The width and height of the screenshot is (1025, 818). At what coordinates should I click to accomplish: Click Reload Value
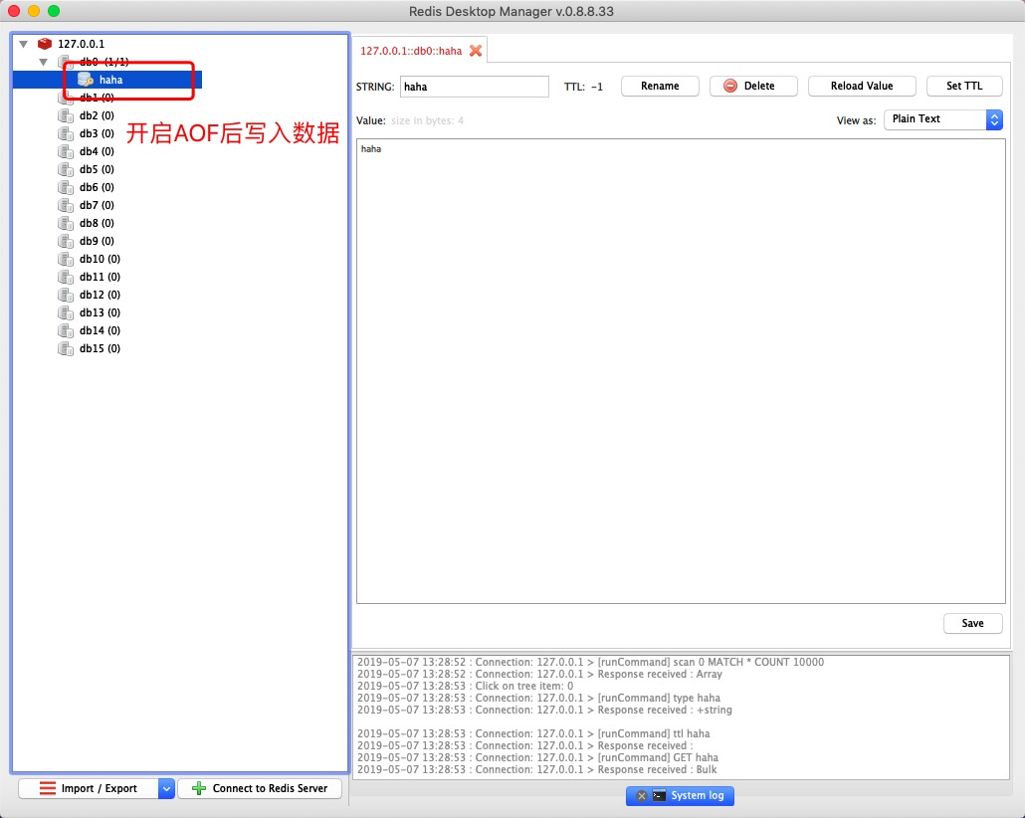[862, 86]
